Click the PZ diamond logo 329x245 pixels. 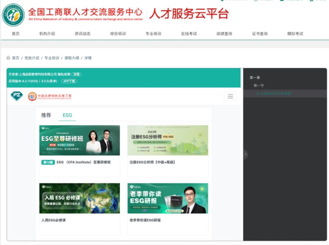pyautogui.click(x=17, y=96)
